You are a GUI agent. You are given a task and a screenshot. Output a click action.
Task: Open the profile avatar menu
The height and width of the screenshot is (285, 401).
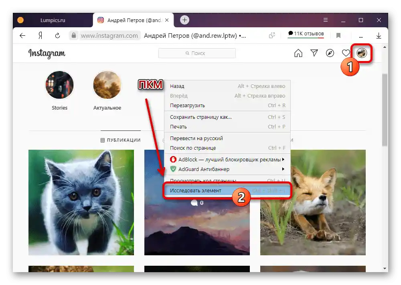pyautogui.click(x=362, y=53)
